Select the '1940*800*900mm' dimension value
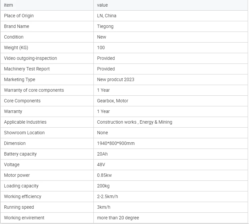The height and width of the screenshot is (224, 249). pyautogui.click(x=116, y=143)
